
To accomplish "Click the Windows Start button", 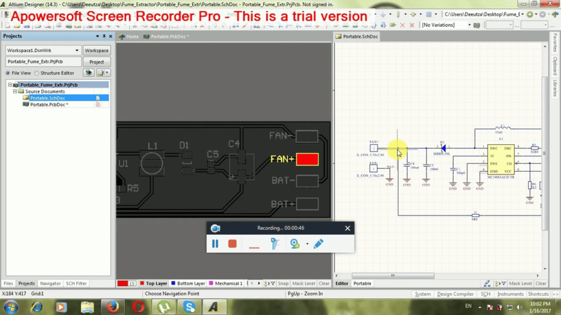I will click(11, 307).
